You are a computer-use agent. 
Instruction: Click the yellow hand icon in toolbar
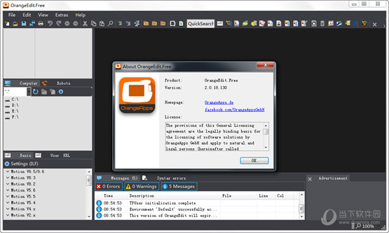(253, 23)
